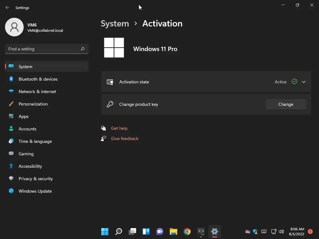
Task: Click the Activation state certificate icon
Action: [110, 82]
